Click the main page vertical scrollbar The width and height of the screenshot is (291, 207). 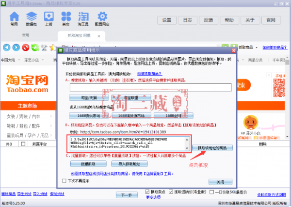point(287,98)
